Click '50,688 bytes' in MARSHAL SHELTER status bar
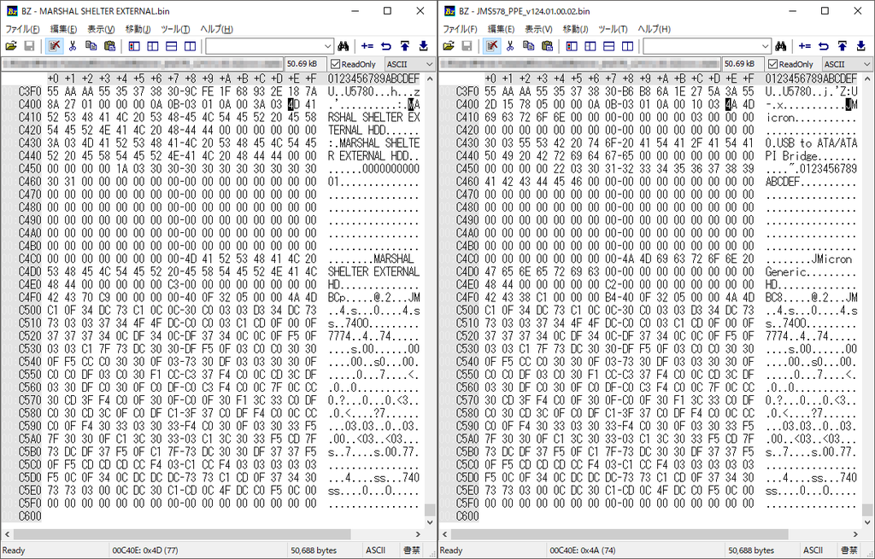875x559 pixels. tap(314, 550)
